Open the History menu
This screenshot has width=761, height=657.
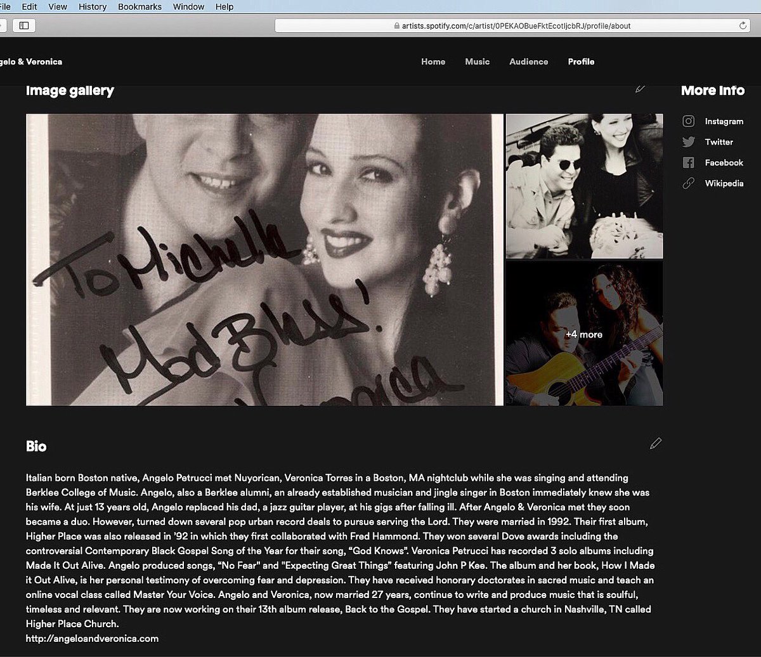coord(93,6)
